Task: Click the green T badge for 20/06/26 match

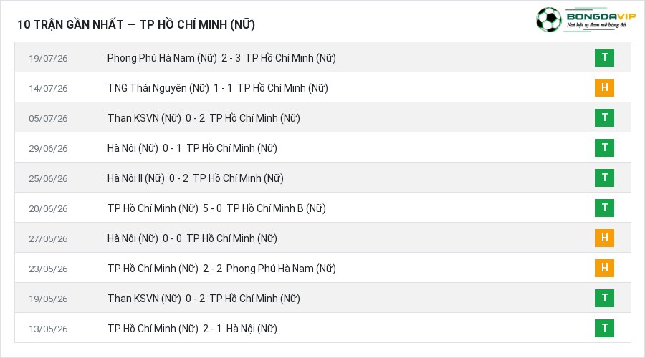Action: point(604,208)
